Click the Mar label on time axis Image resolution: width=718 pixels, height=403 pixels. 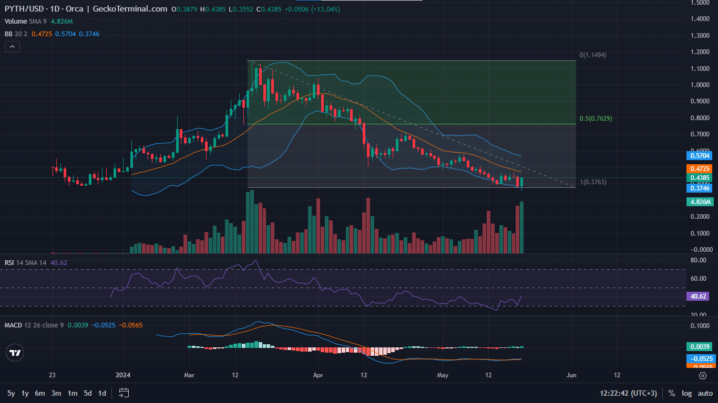point(190,376)
